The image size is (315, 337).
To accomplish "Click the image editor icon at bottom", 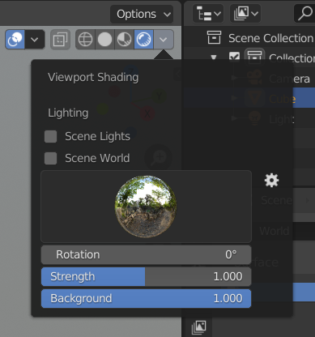I will (x=199, y=327).
